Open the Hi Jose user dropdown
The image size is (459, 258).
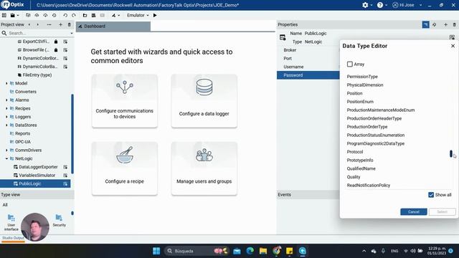point(407,5)
